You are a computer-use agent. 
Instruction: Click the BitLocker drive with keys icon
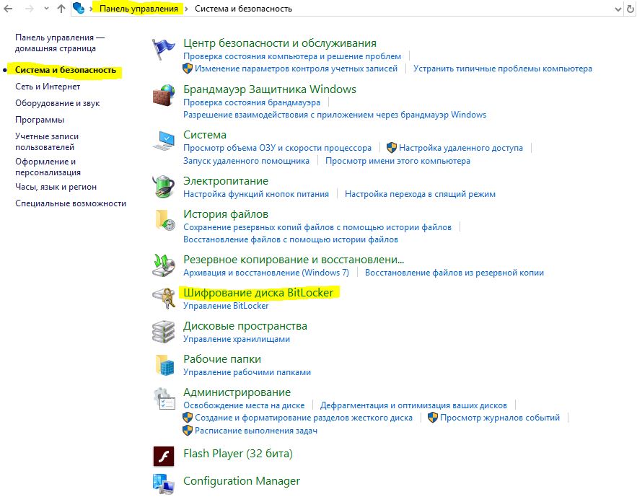pyautogui.click(x=163, y=299)
